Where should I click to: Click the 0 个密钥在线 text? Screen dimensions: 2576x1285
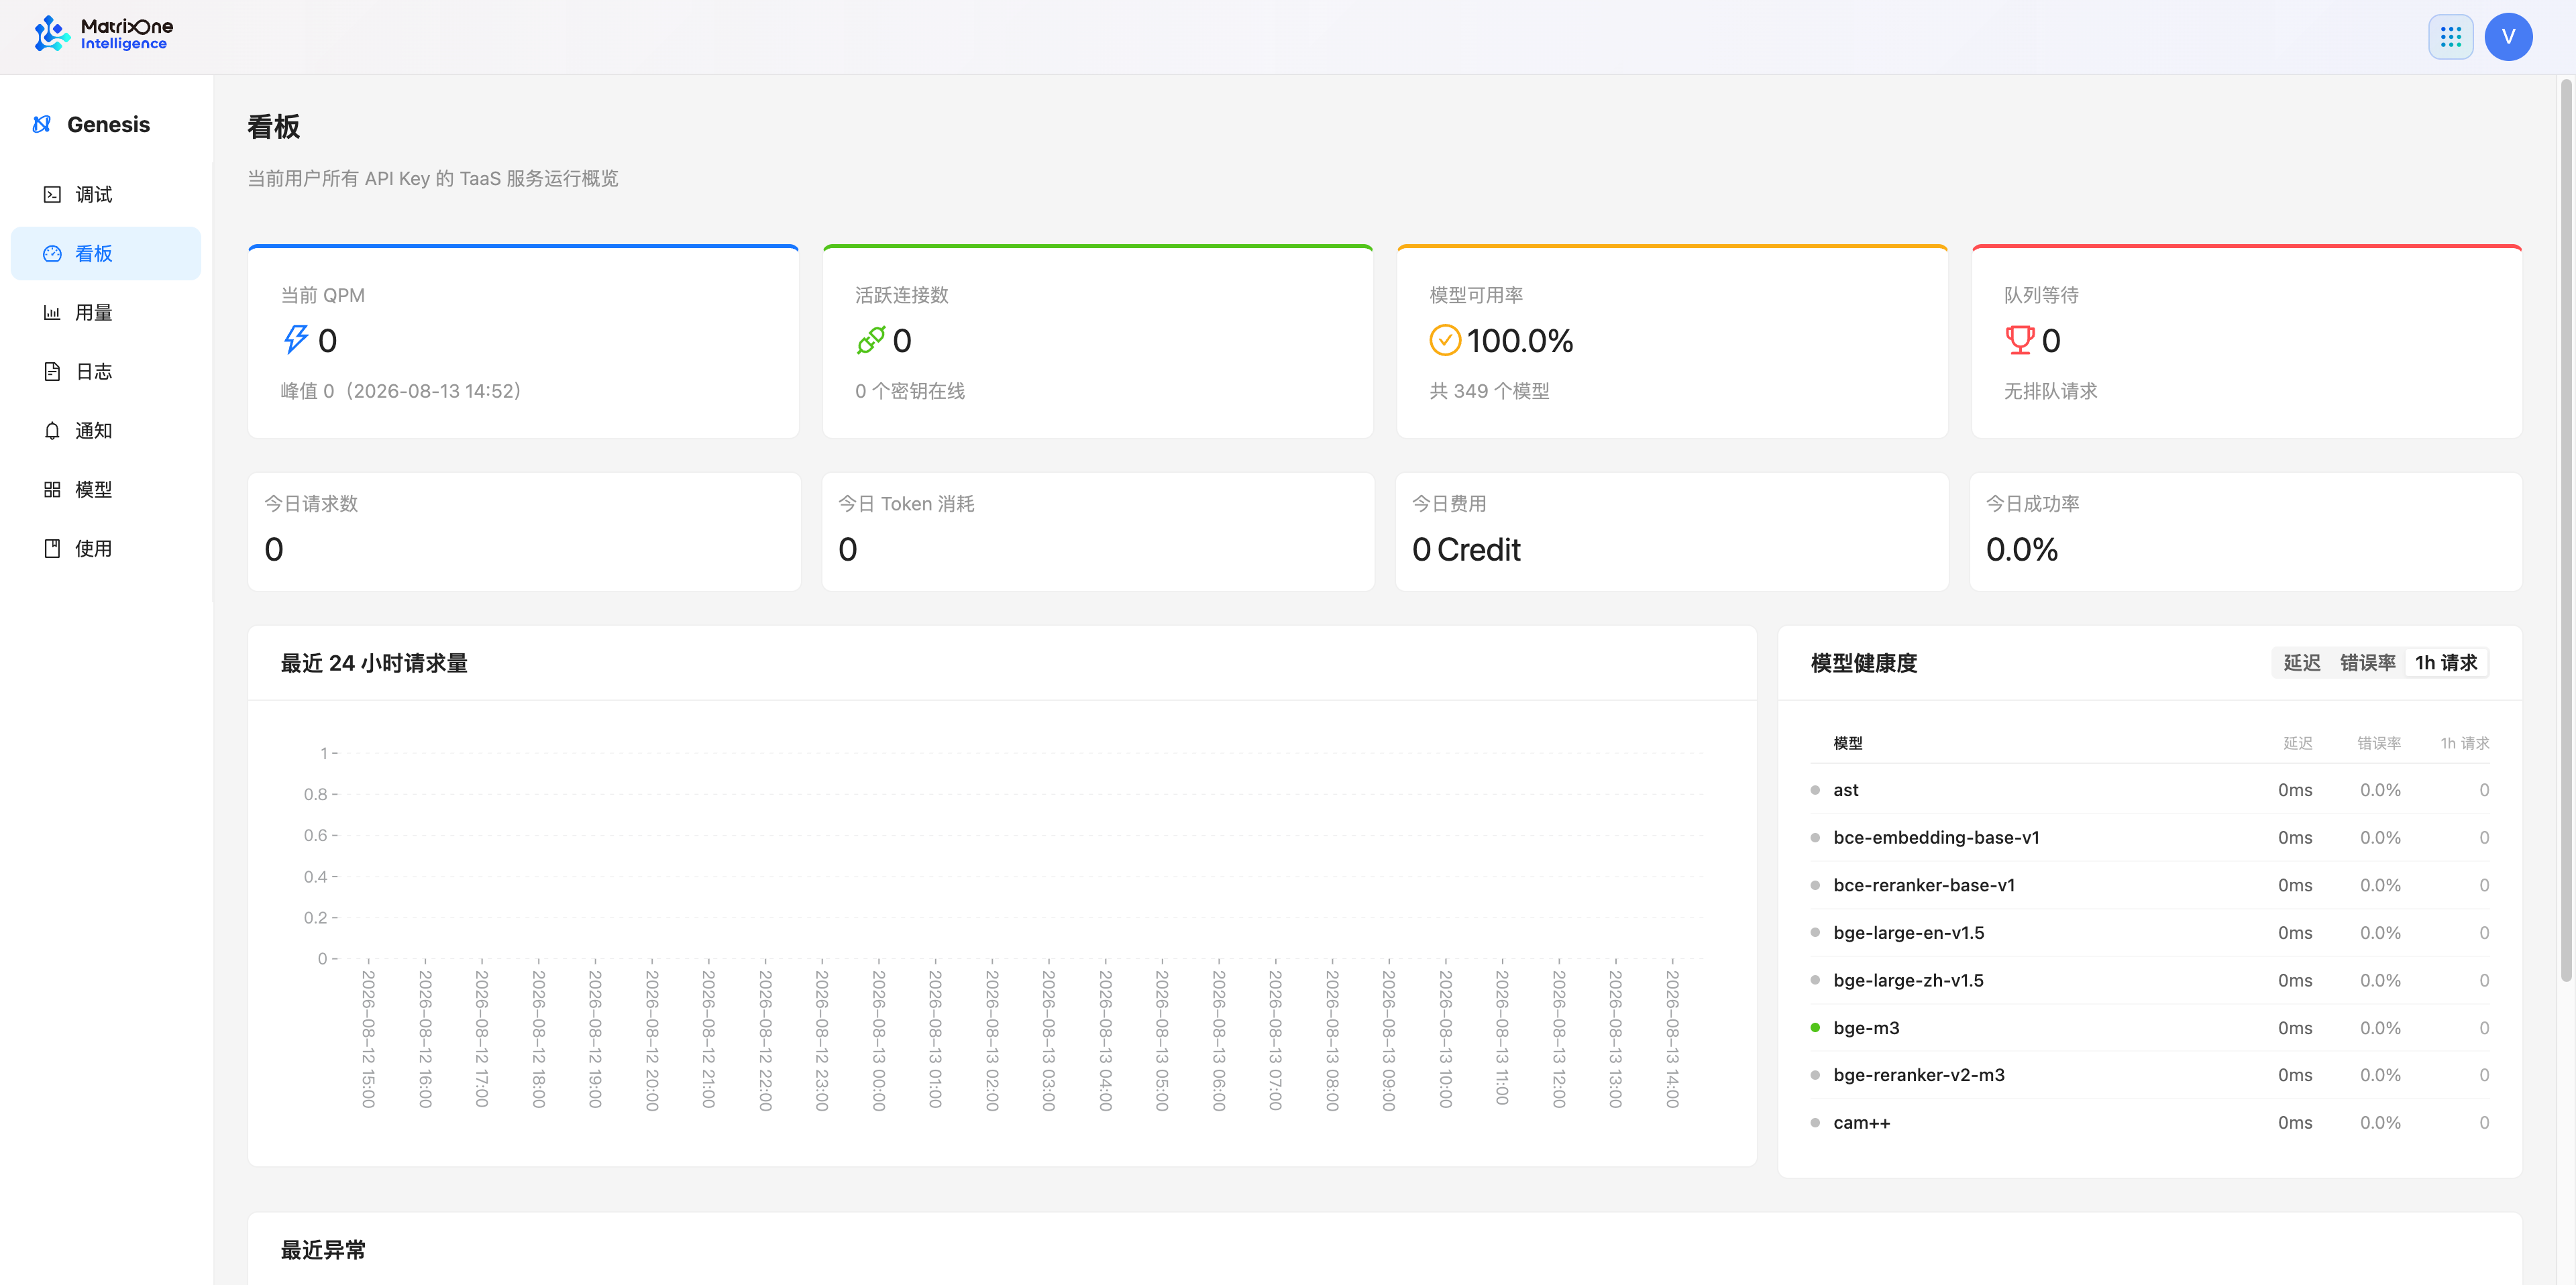point(909,391)
